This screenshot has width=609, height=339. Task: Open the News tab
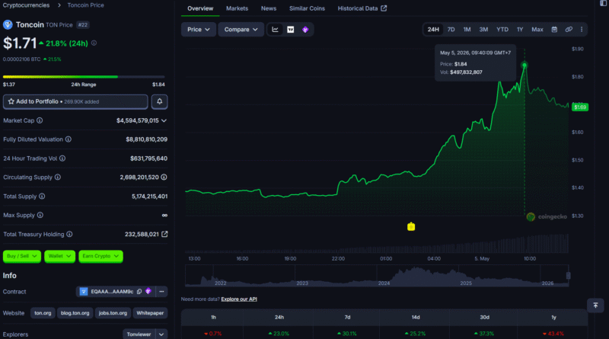pos(269,8)
